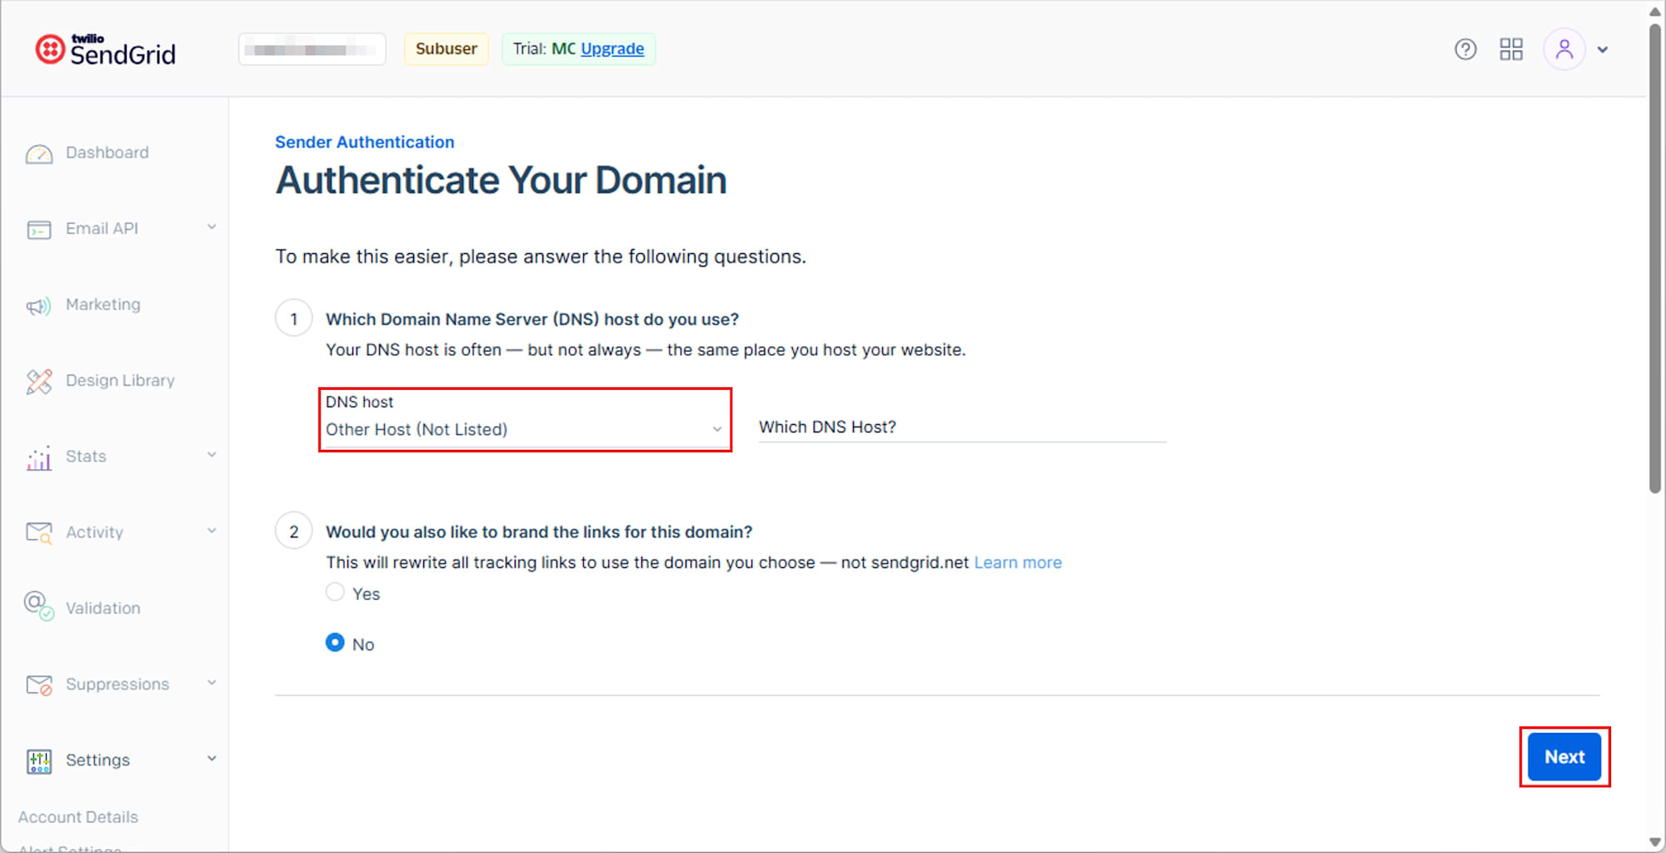
Task: Open the app switcher grid icon
Action: (x=1511, y=49)
